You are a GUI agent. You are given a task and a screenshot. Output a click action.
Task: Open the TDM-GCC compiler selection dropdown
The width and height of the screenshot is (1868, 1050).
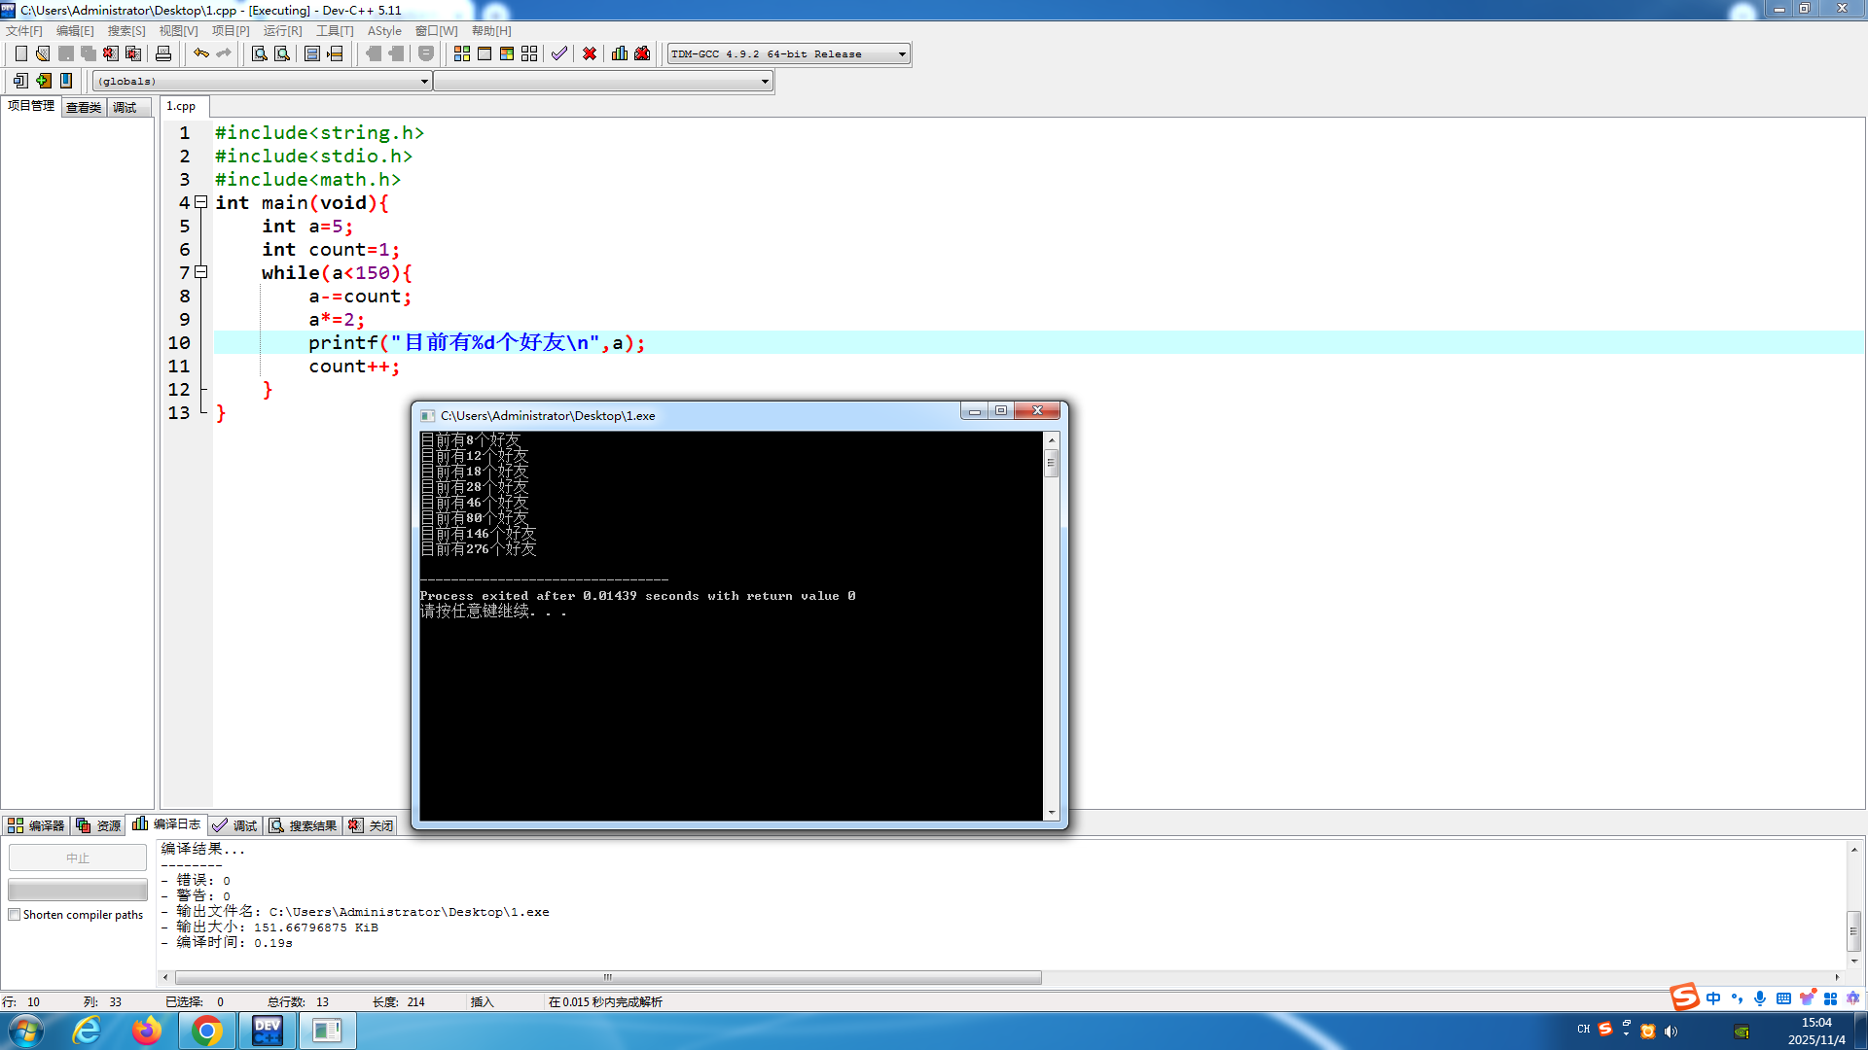click(x=902, y=54)
